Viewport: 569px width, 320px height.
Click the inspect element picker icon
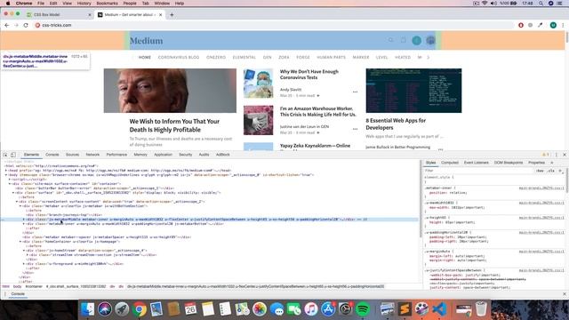point(5,155)
